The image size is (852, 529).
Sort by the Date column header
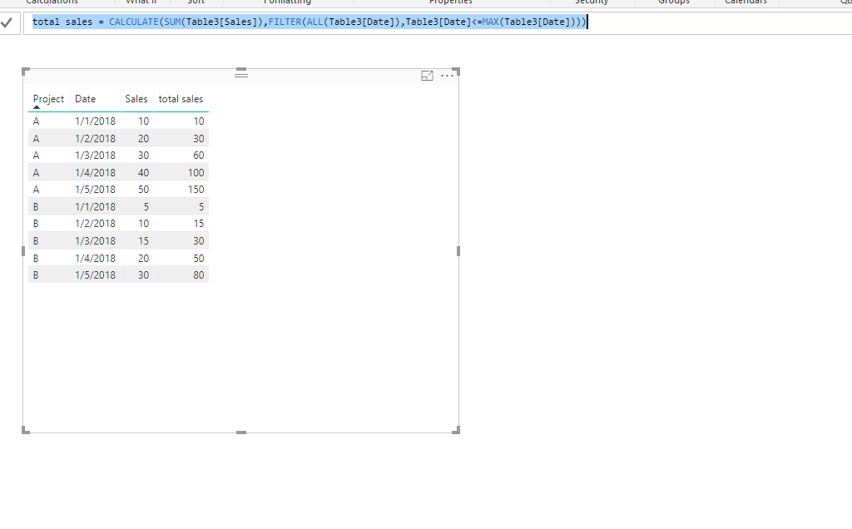pyautogui.click(x=86, y=99)
